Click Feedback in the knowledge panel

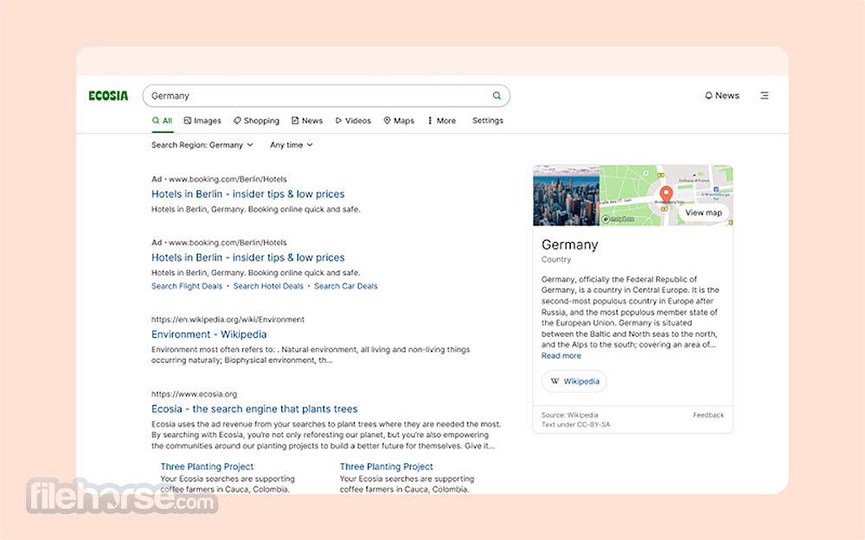(x=708, y=415)
